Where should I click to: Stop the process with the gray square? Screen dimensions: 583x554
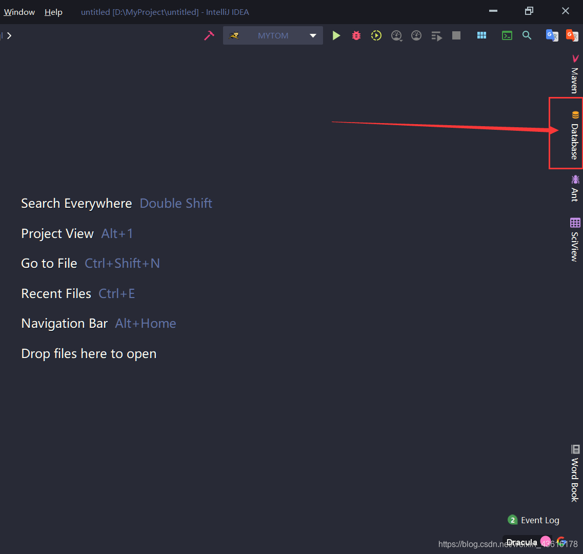pos(456,35)
